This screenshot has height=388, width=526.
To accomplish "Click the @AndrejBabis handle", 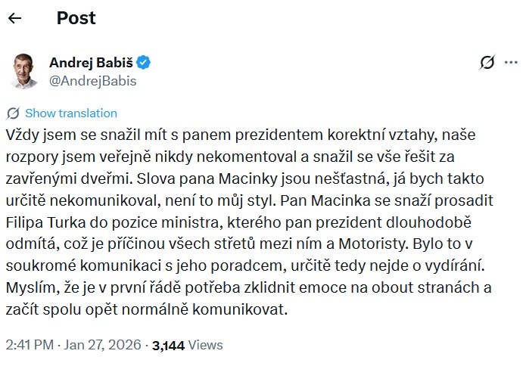I will 92,80.
